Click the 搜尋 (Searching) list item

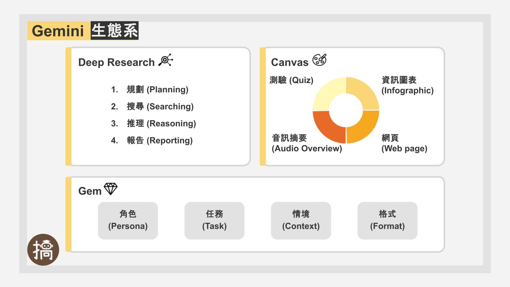coord(160,107)
